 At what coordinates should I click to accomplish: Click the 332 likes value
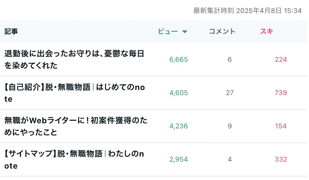tap(281, 159)
